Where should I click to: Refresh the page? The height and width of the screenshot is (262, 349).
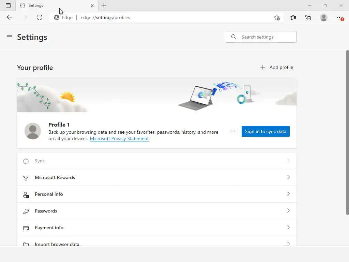point(40,17)
